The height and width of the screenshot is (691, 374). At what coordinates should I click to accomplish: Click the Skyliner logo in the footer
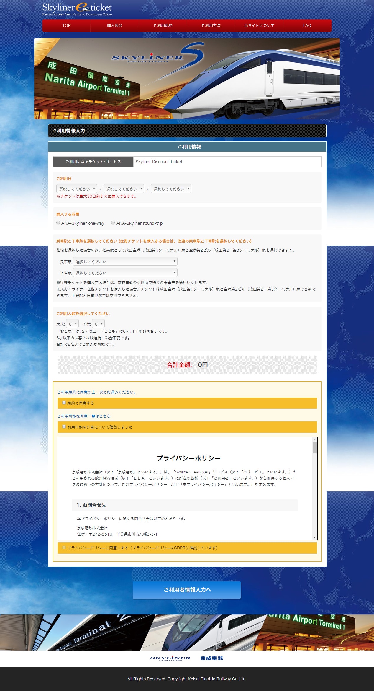170,658
